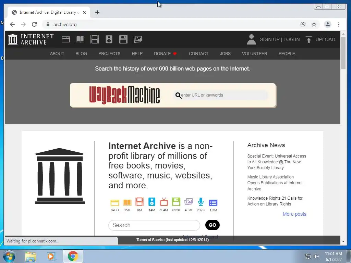This screenshot has width=351, height=263.
Task: Reload the archive.org page
Action: [x=34, y=24]
